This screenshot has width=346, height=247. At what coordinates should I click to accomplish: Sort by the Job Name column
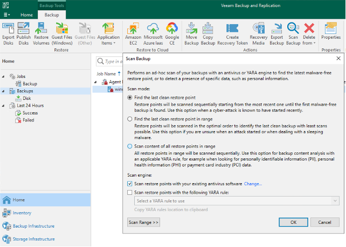point(106,74)
